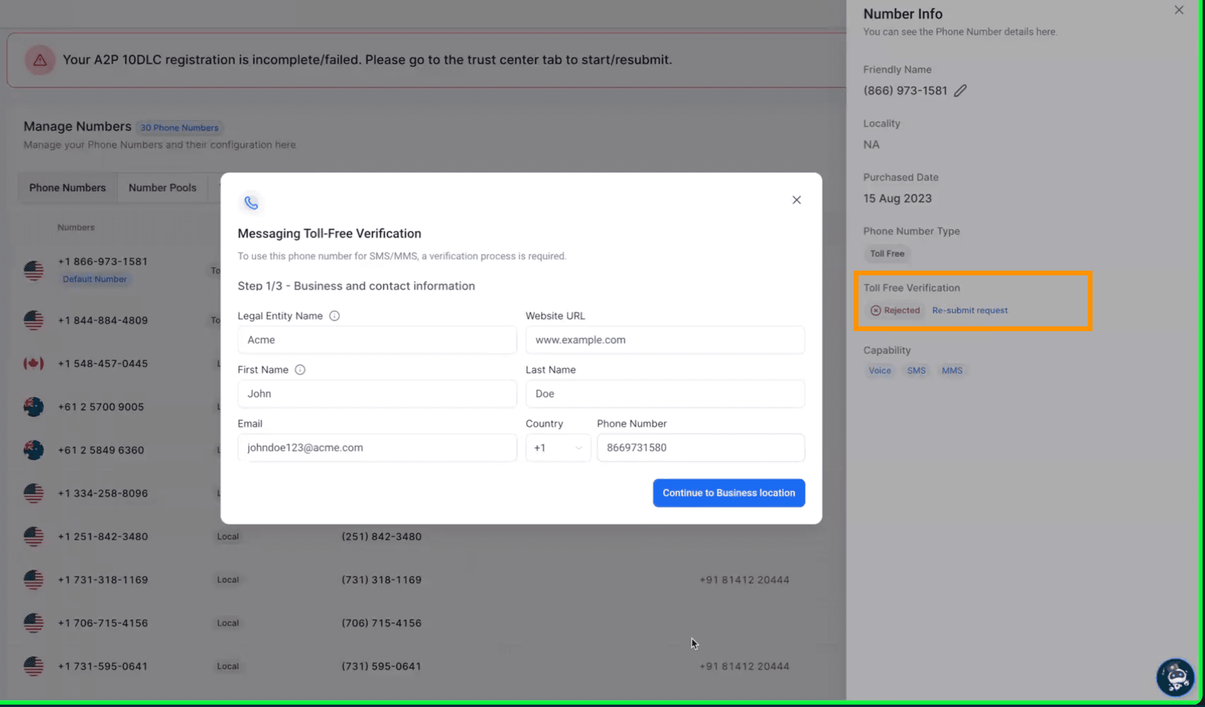
Task: Select number +61 2 5849 6360
Action: coord(101,450)
